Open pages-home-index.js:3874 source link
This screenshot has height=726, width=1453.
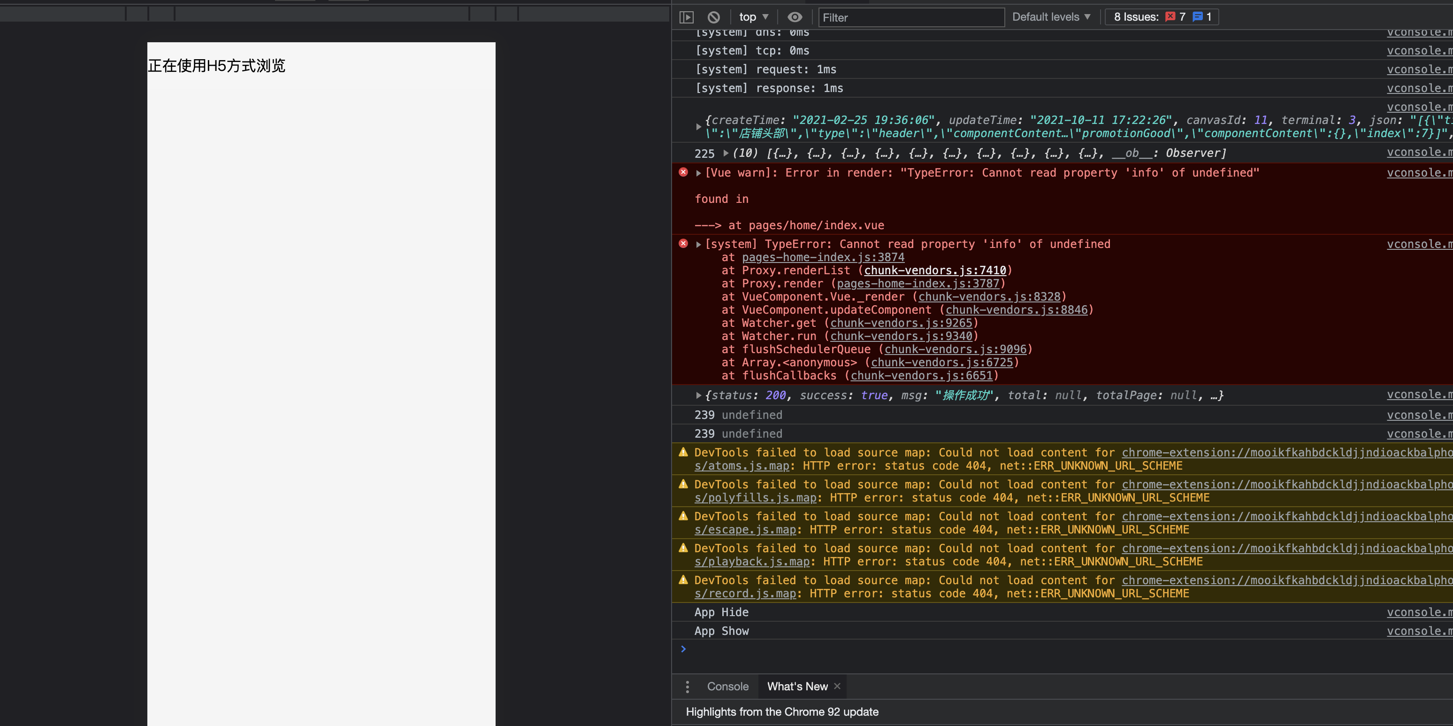(823, 257)
